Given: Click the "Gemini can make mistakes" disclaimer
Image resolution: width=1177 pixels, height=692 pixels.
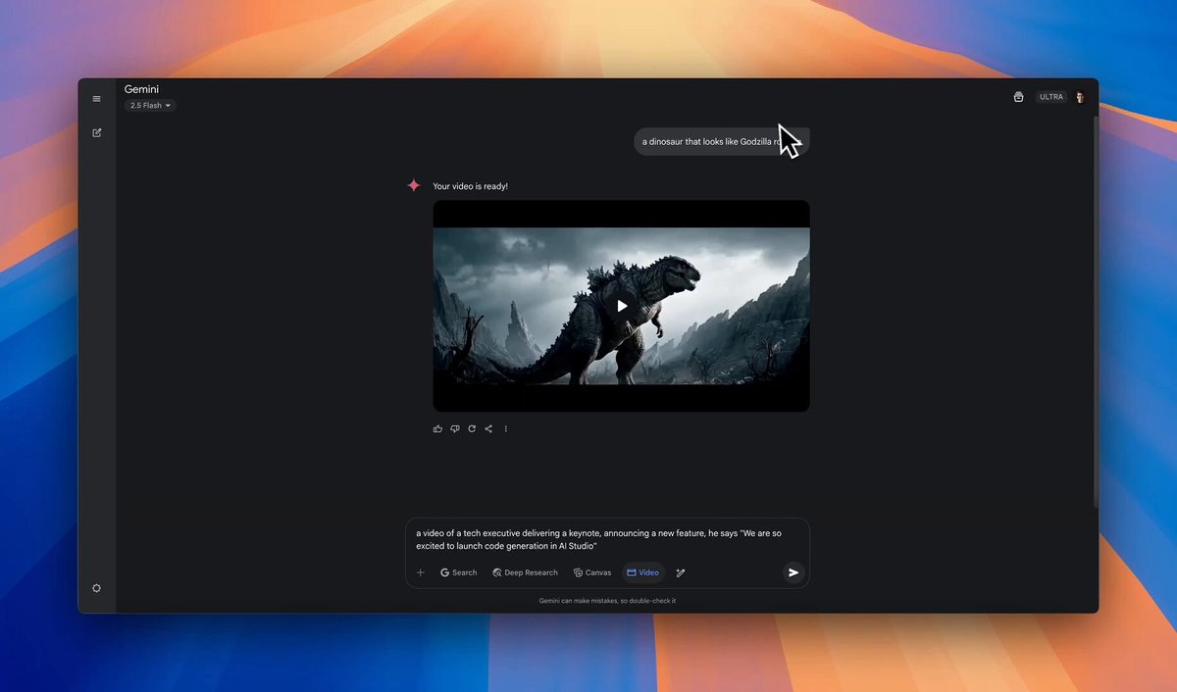Looking at the screenshot, I should [607, 601].
